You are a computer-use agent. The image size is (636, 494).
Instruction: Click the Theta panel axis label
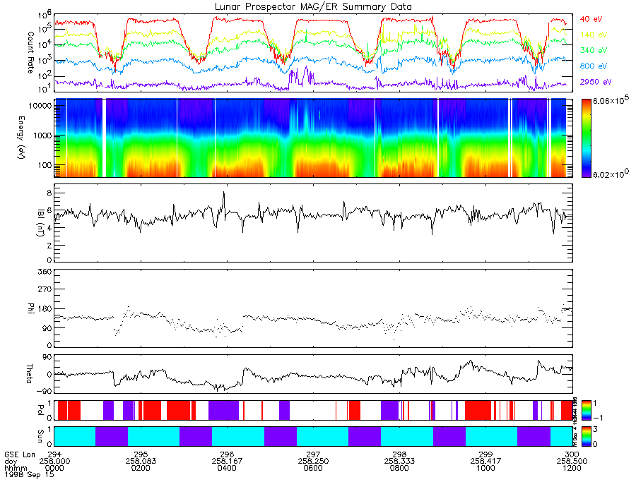pyautogui.click(x=29, y=373)
